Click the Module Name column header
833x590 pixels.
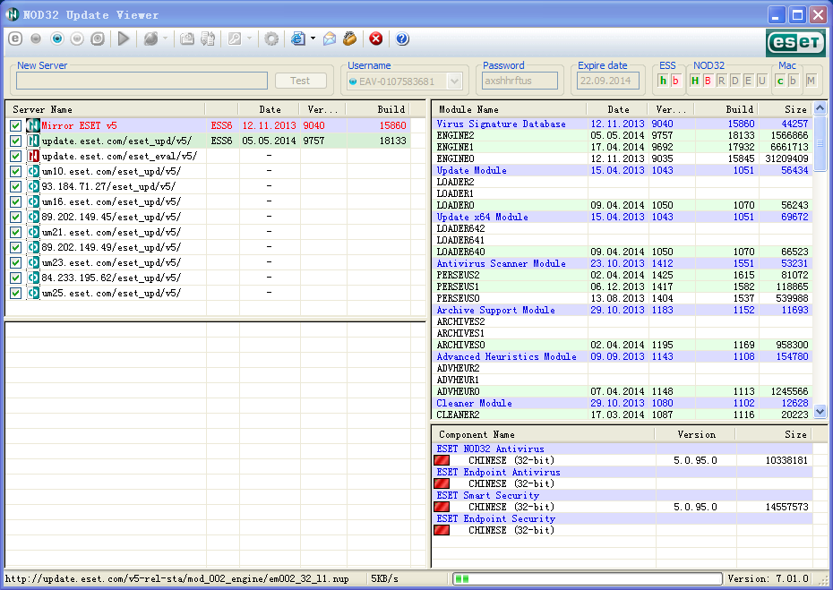coord(510,109)
